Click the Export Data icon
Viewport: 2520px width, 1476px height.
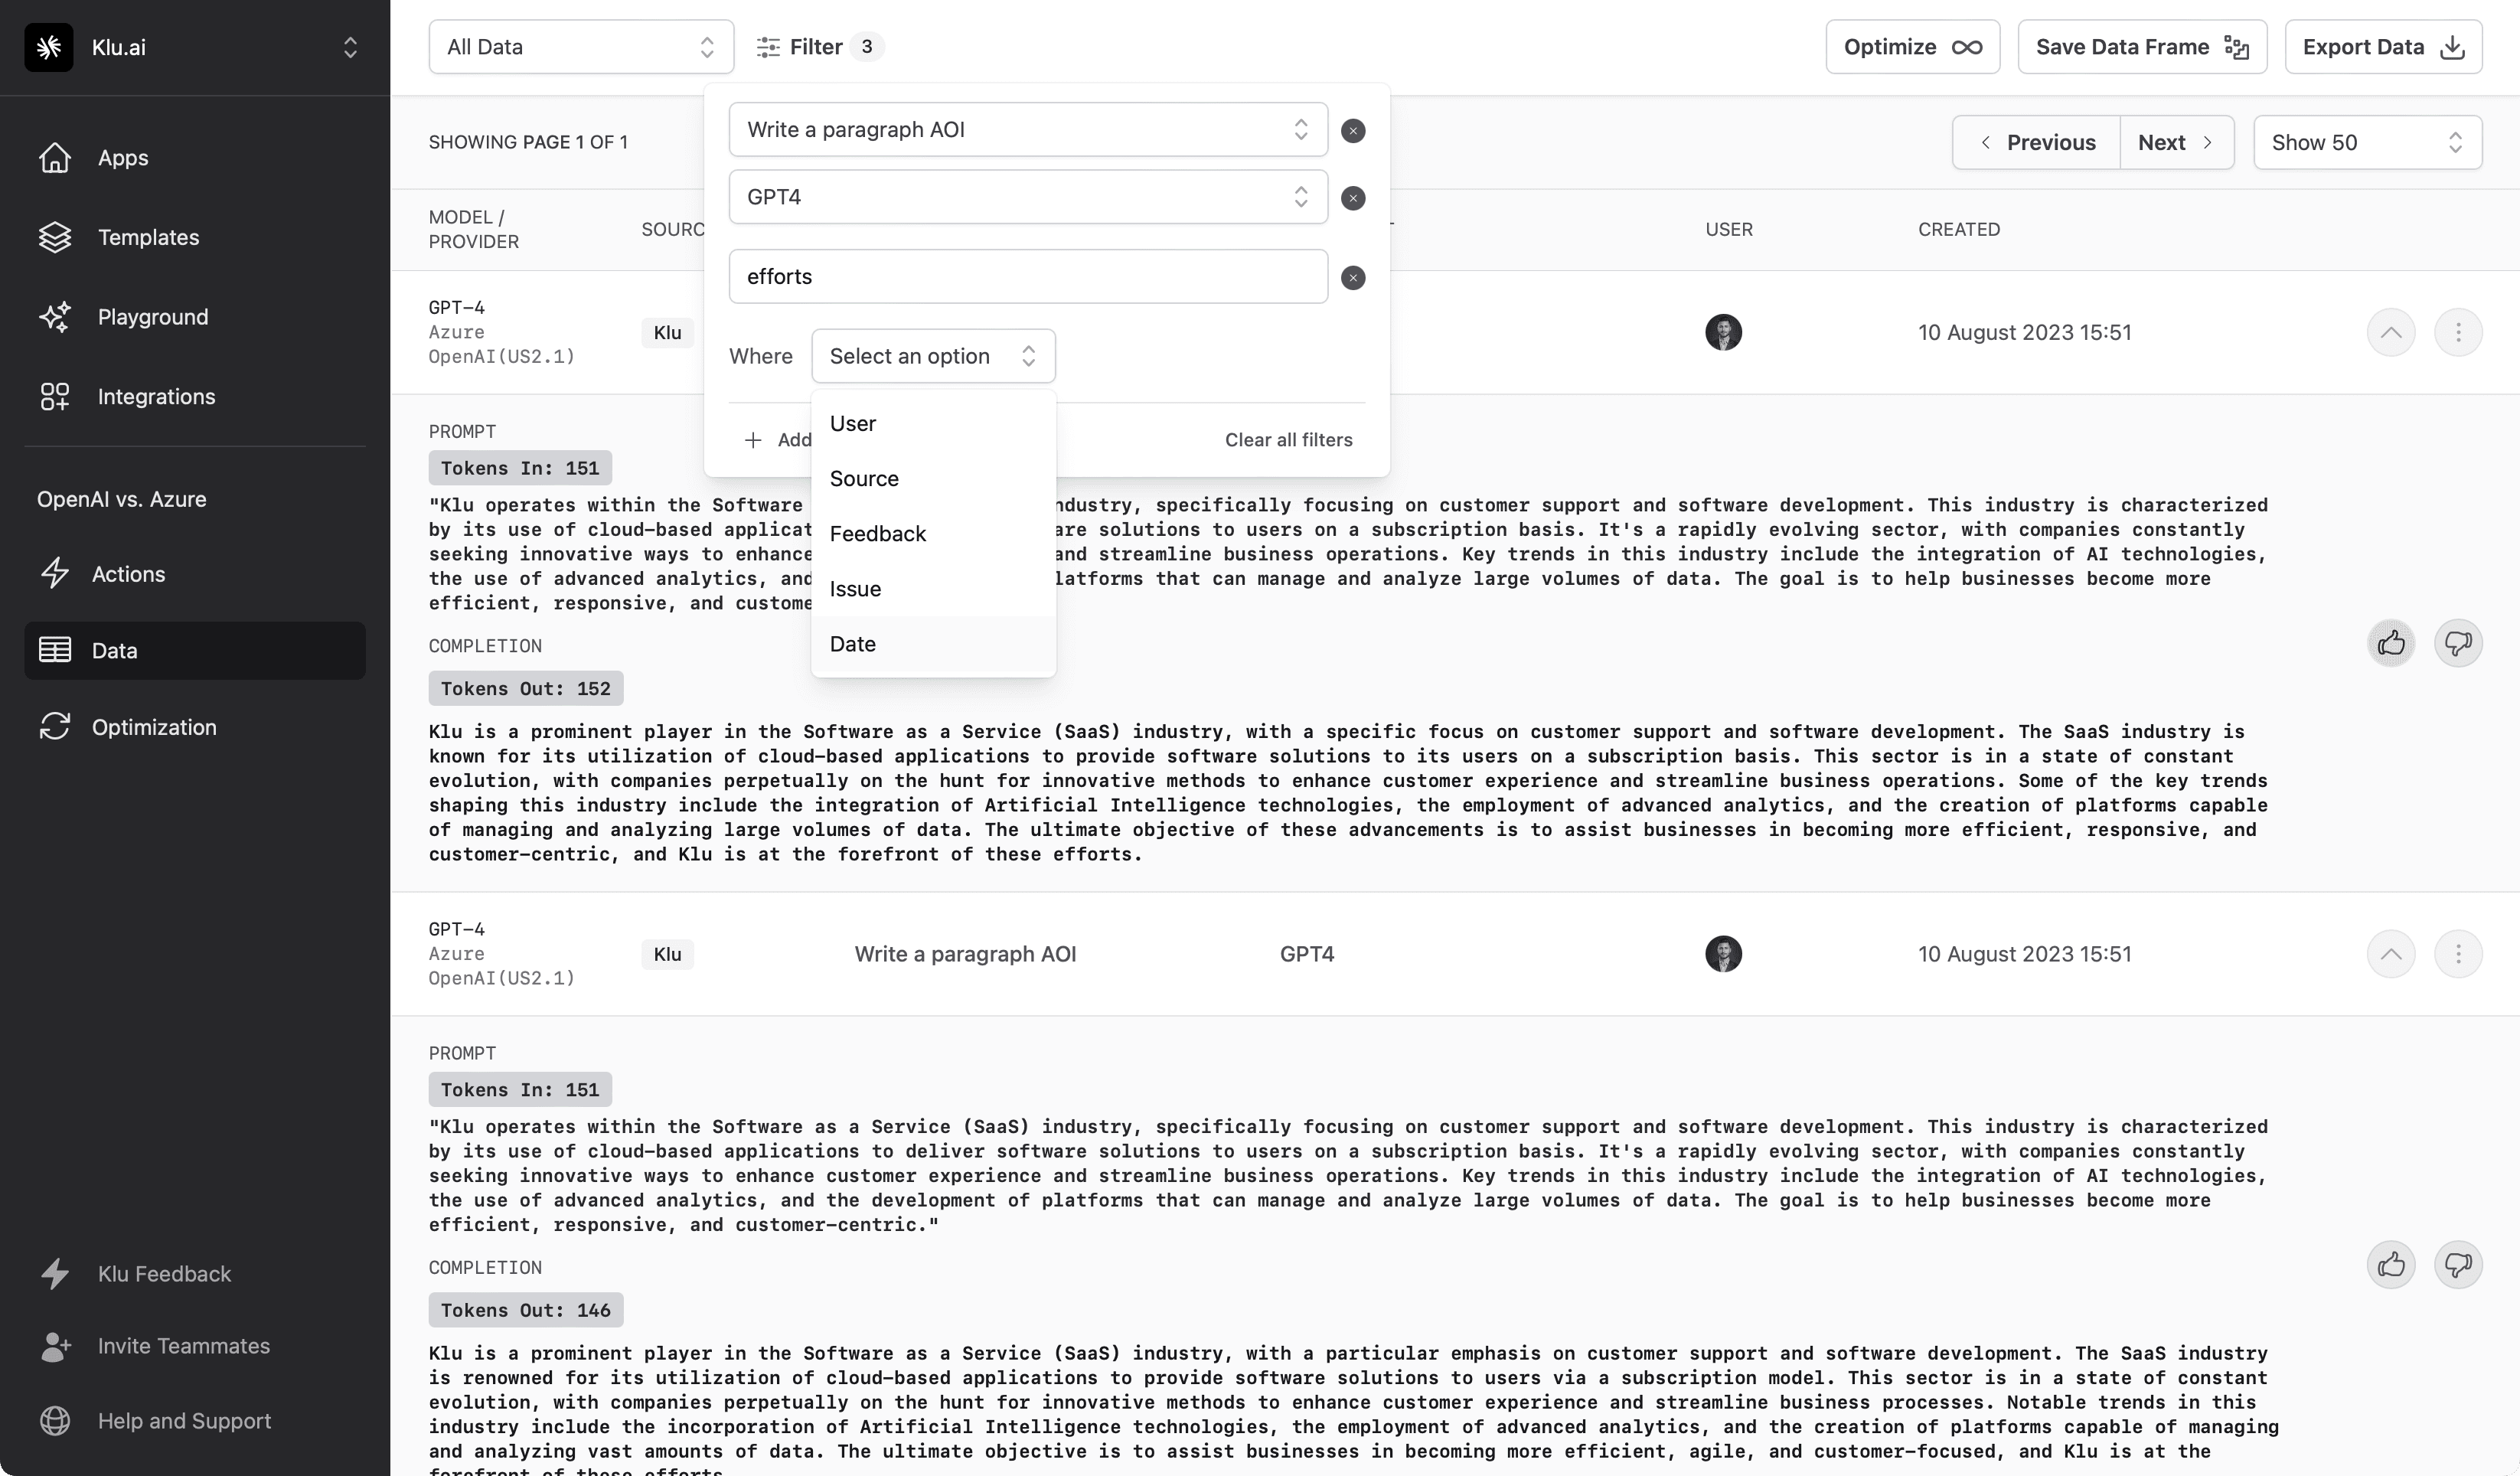[x=2455, y=47]
